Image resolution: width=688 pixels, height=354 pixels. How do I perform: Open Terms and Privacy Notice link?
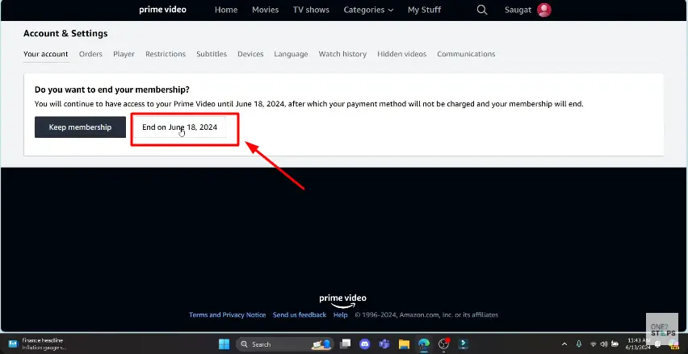(227, 314)
